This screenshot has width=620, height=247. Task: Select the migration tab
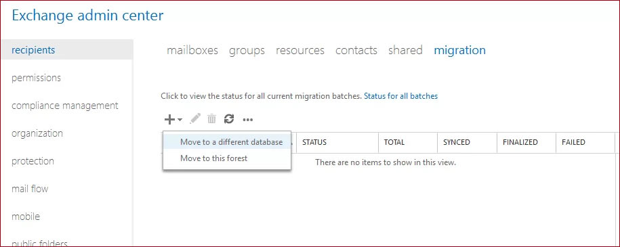coord(460,51)
